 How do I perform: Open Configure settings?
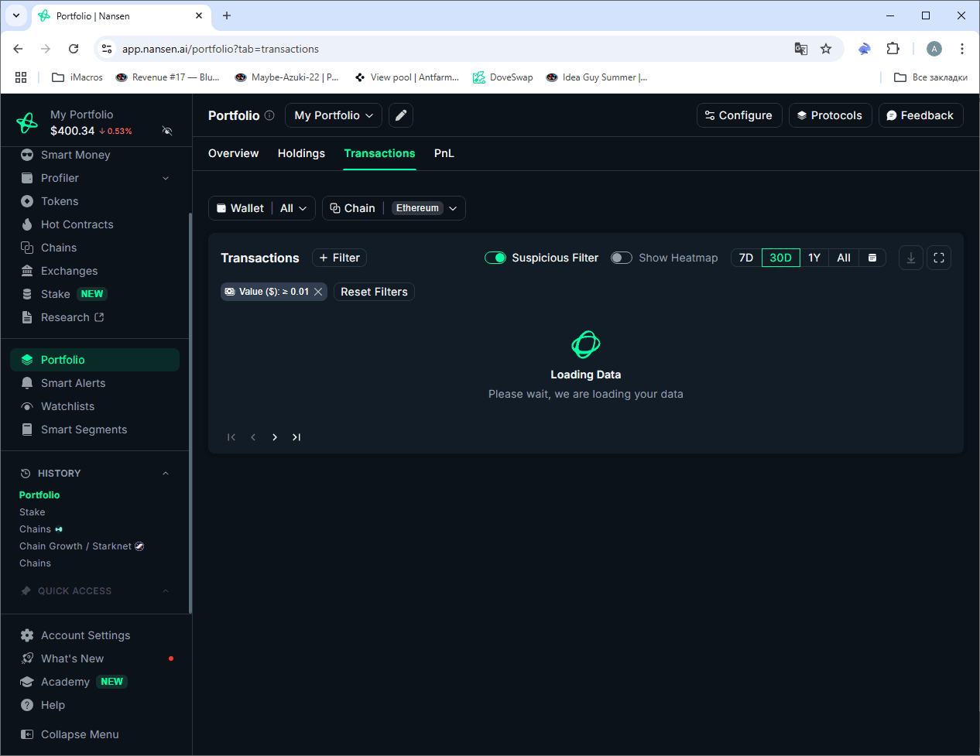739,115
